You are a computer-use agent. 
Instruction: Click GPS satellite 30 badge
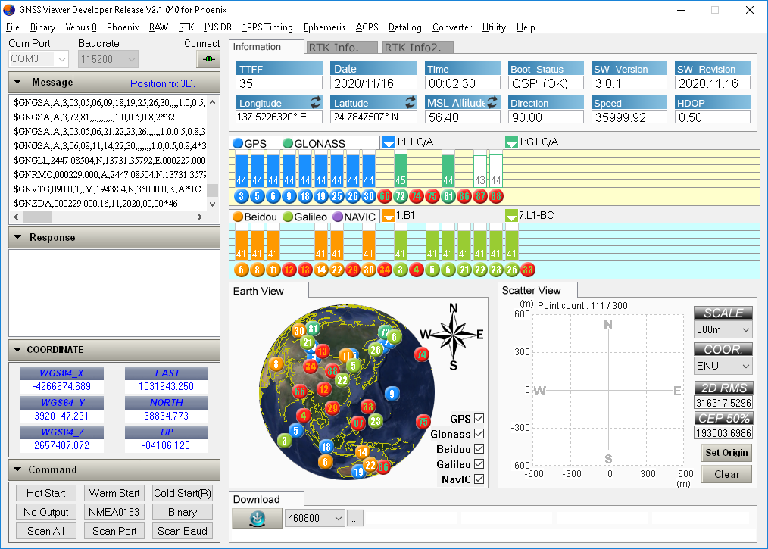coord(368,196)
